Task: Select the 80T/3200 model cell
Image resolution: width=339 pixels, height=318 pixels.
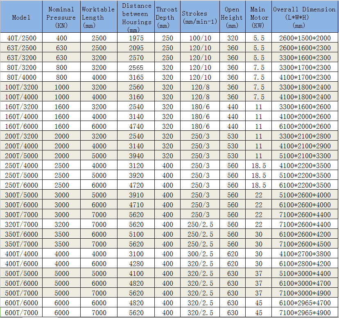Action: point(22,67)
